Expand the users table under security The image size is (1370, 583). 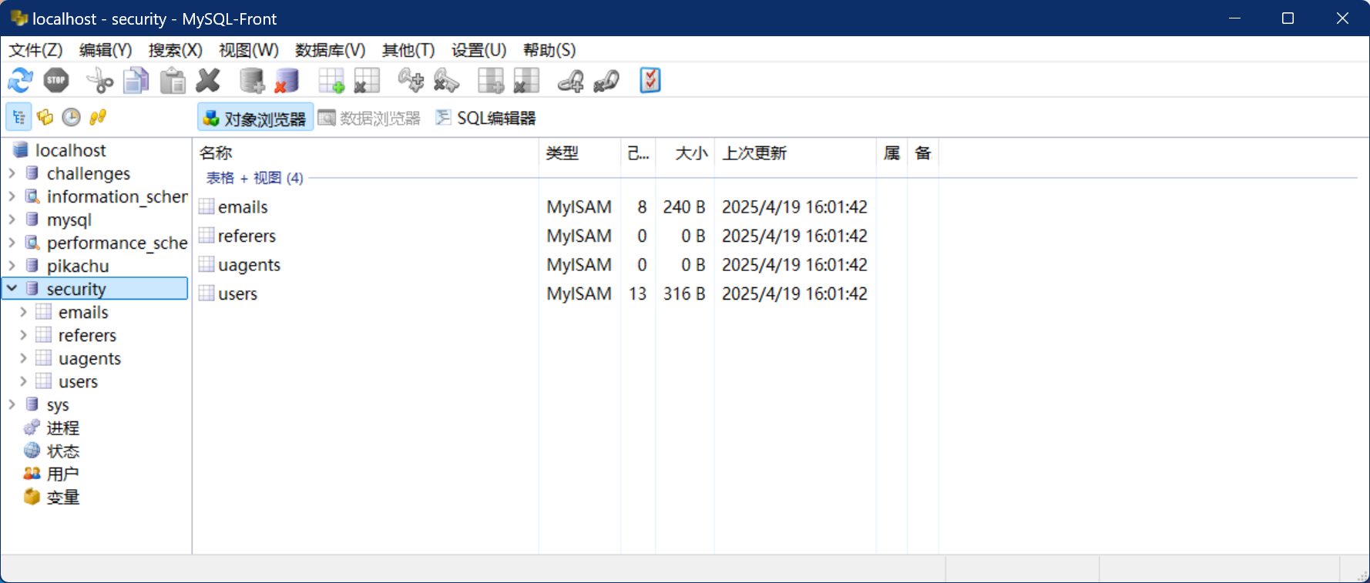pyautogui.click(x=23, y=381)
